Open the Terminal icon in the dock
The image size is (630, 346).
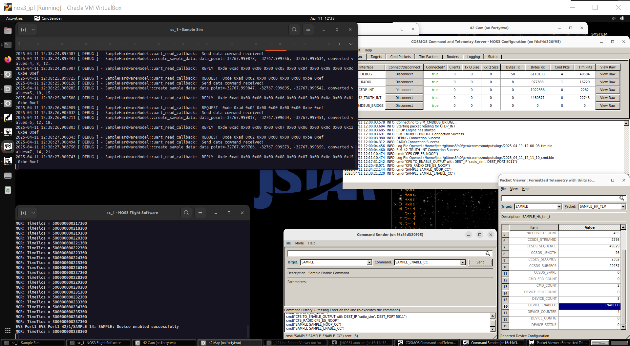click(8, 45)
